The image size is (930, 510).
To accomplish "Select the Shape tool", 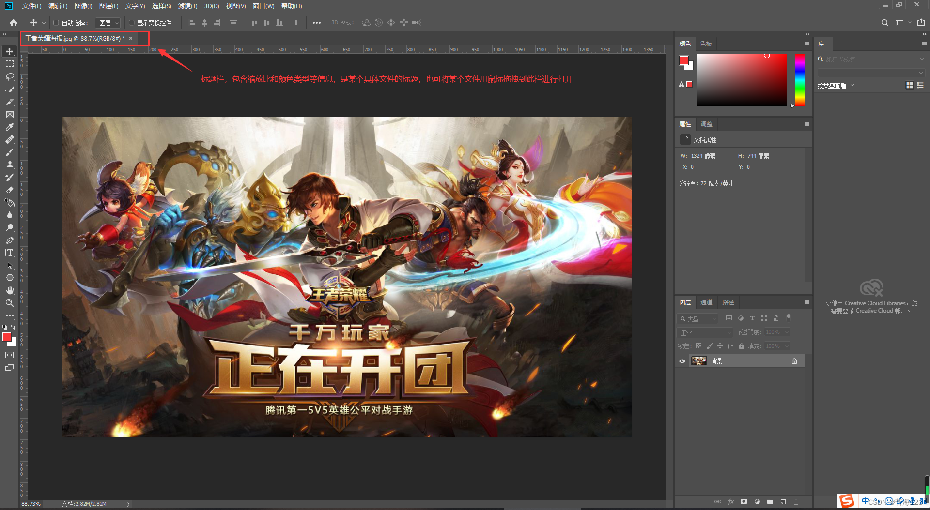I will (x=10, y=278).
